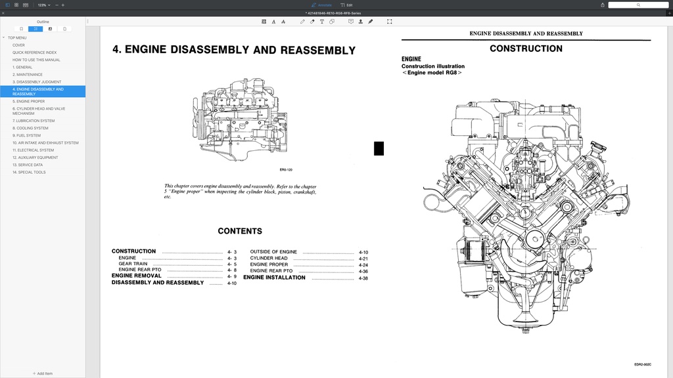Click CYLINDER HEAD in the contents list

click(269, 258)
